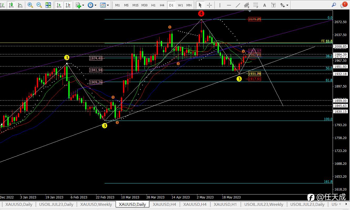This screenshot has width=350, height=210.
Task: Click the active XAUUSD,Daily chart tab
Action: (132, 204)
